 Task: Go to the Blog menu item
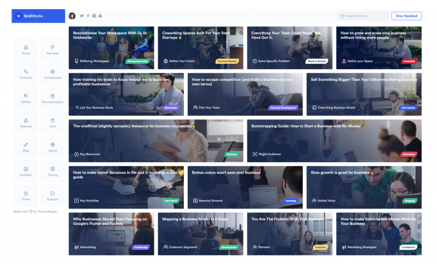coord(26,147)
